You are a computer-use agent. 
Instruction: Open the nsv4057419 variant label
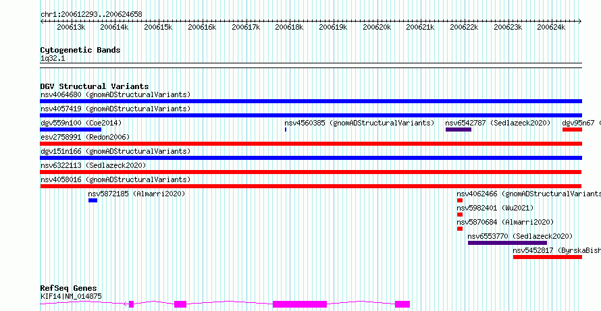(x=115, y=109)
